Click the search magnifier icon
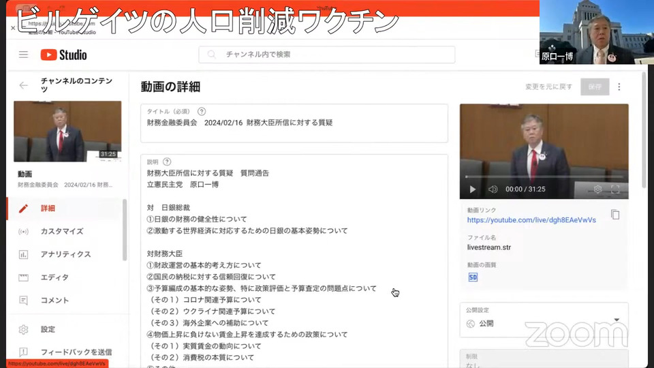The width and height of the screenshot is (654, 368). click(x=211, y=55)
